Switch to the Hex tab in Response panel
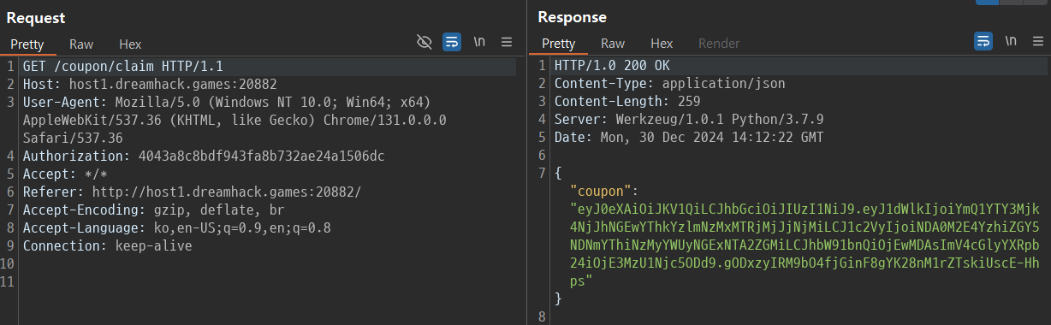Viewport: 1051px width, 325px height. pos(662,43)
